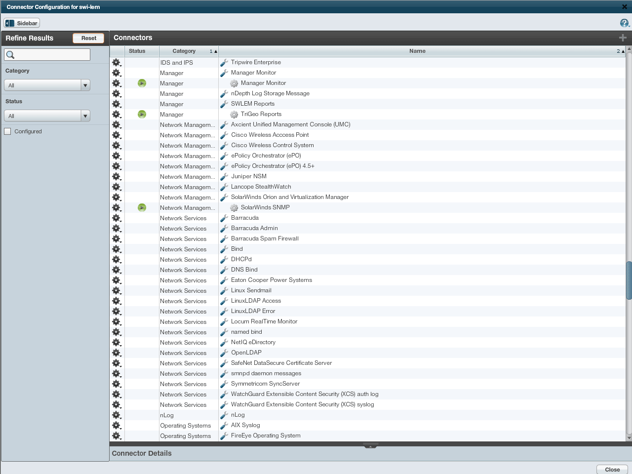Toggle the Sidebar button
Image resolution: width=632 pixels, height=474 pixels.
(22, 23)
